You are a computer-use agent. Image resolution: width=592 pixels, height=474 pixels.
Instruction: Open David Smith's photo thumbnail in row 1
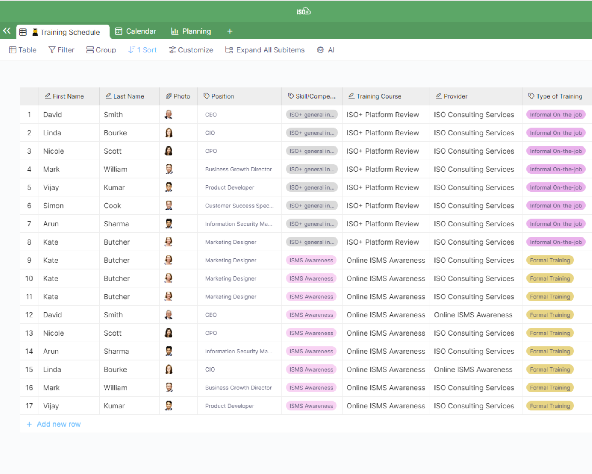click(169, 115)
